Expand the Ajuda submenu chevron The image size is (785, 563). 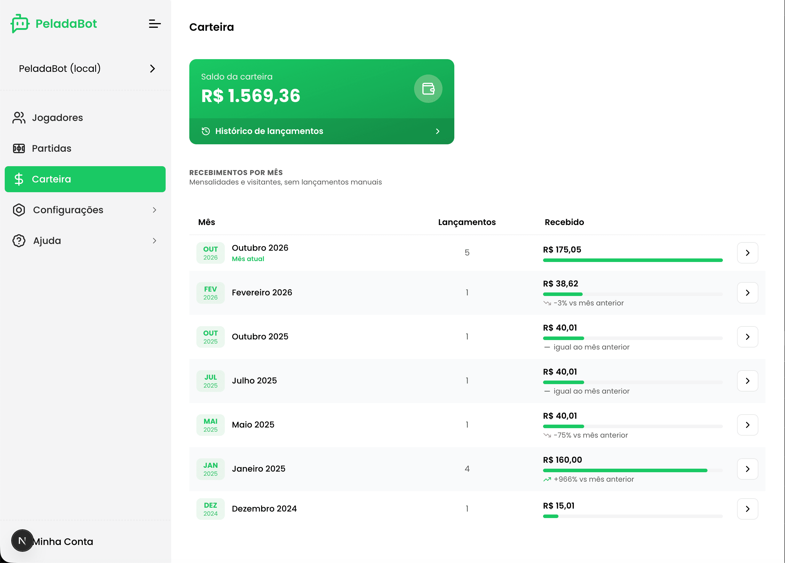(x=154, y=241)
